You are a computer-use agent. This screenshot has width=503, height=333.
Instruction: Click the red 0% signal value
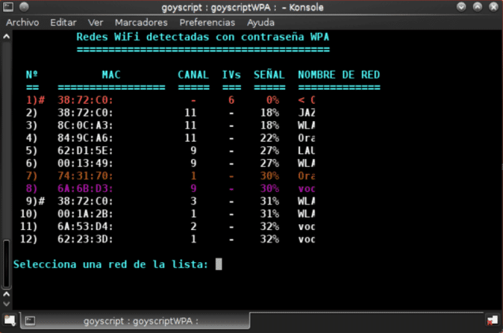pyautogui.click(x=272, y=100)
